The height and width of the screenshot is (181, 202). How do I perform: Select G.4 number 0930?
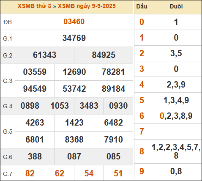(118, 106)
